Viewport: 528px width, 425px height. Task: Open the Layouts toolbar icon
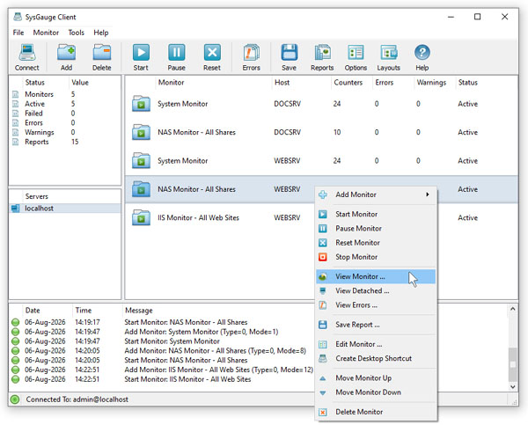389,54
